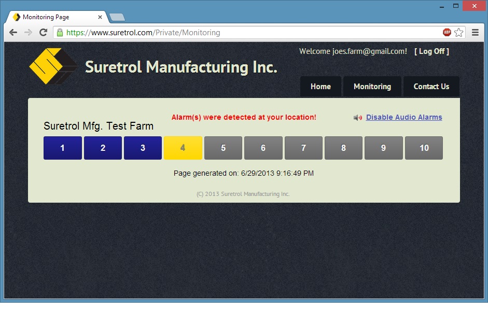Open the Home navigation tab
This screenshot has height=311, width=488.
click(x=320, y=87)
